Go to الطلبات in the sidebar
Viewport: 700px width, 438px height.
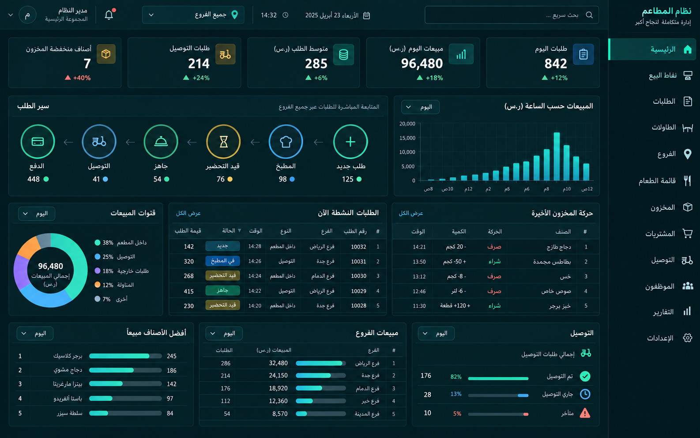tap(652, 102)
